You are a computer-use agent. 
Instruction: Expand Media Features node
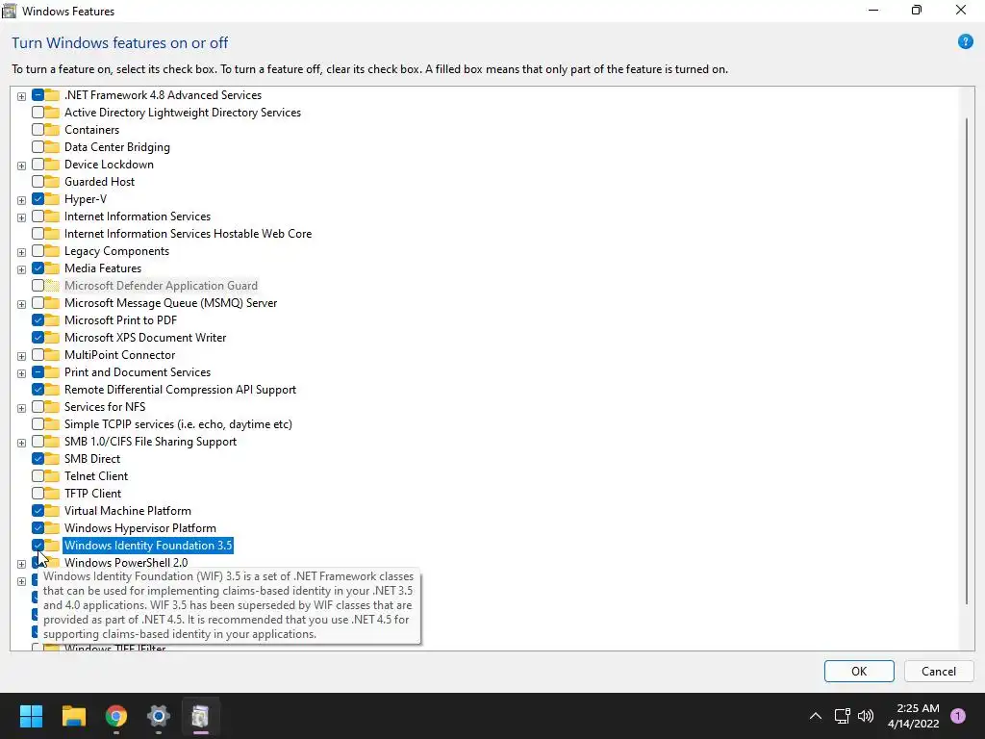click(x=21, y=269)
